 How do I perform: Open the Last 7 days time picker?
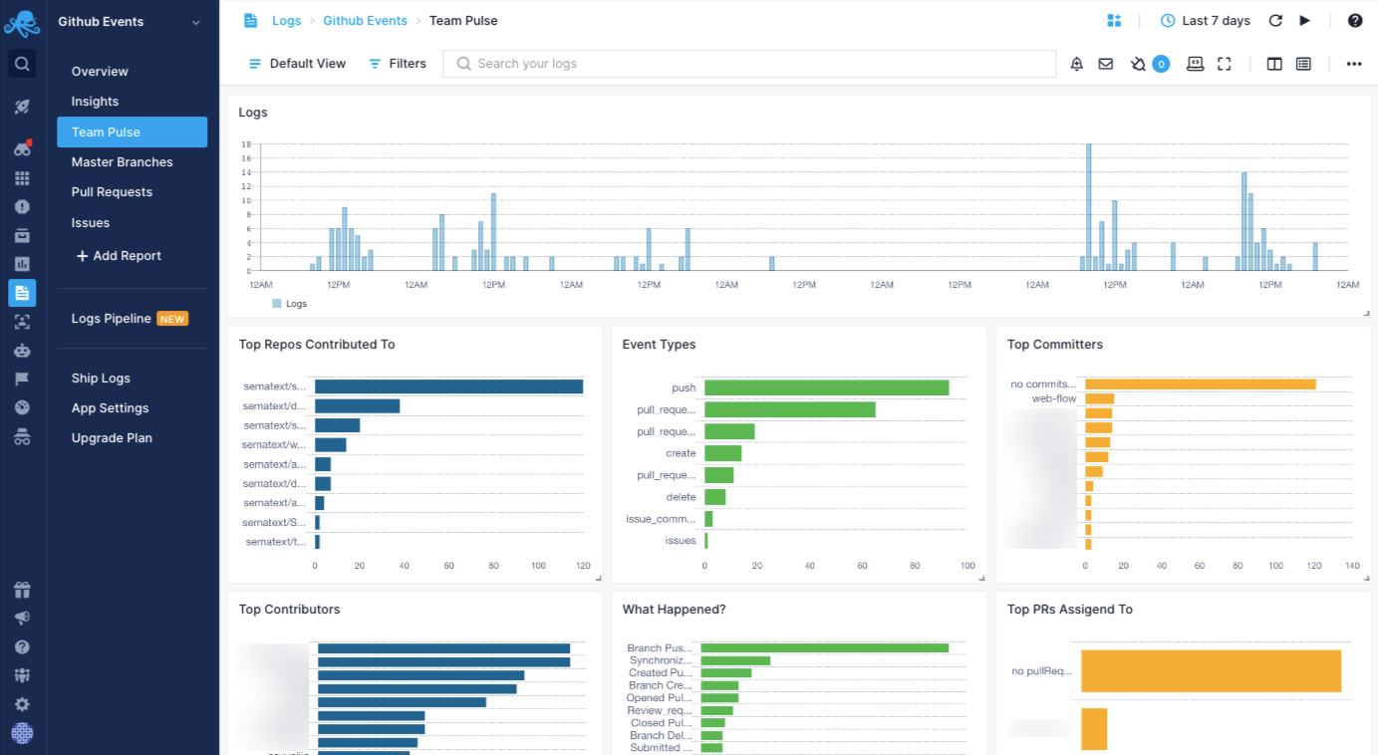tap(1206, 21)
